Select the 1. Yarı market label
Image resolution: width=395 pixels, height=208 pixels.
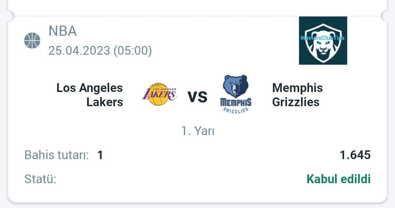[x=198, y=131]
